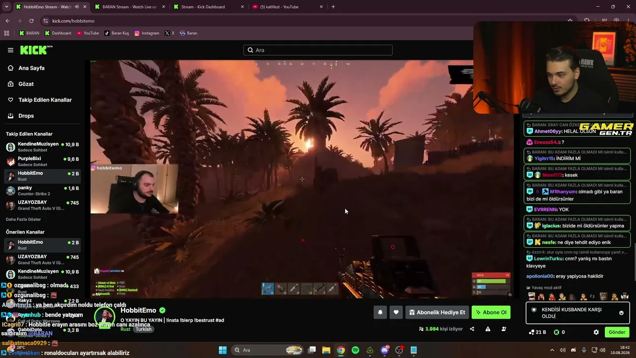
Task: Open the Kick hamburger menu
Action: (10, 50)
